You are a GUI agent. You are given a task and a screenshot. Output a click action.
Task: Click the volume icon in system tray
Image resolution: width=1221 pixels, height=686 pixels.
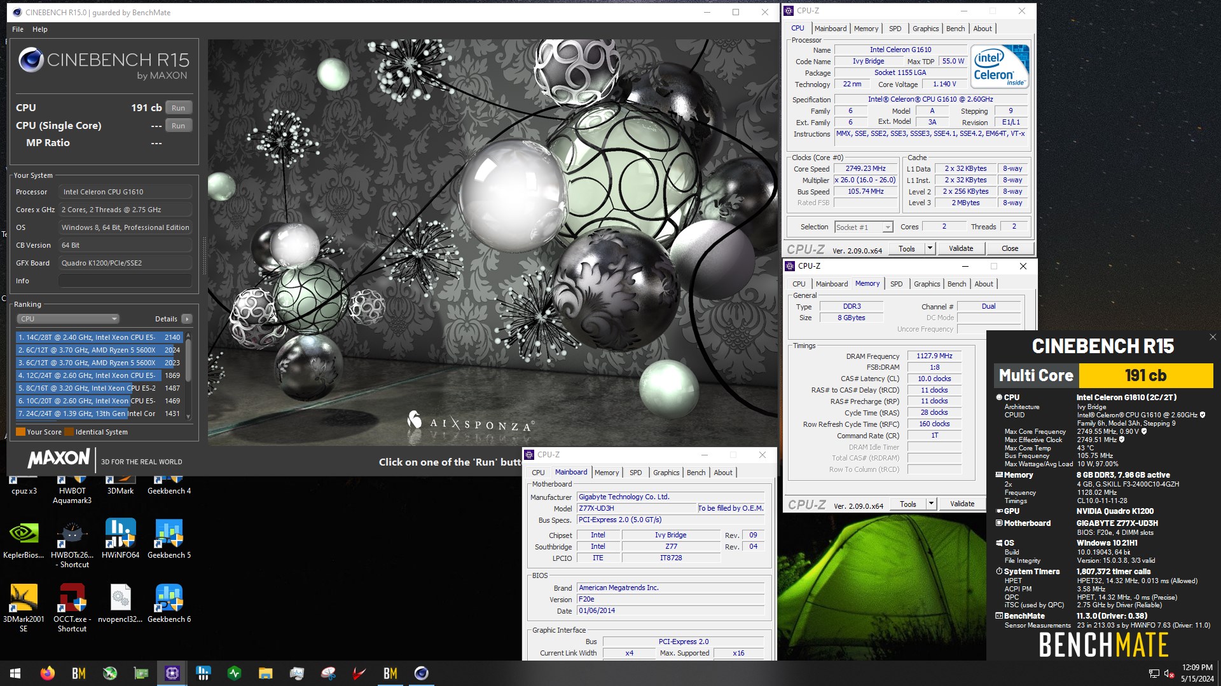tap(1169, 673)
